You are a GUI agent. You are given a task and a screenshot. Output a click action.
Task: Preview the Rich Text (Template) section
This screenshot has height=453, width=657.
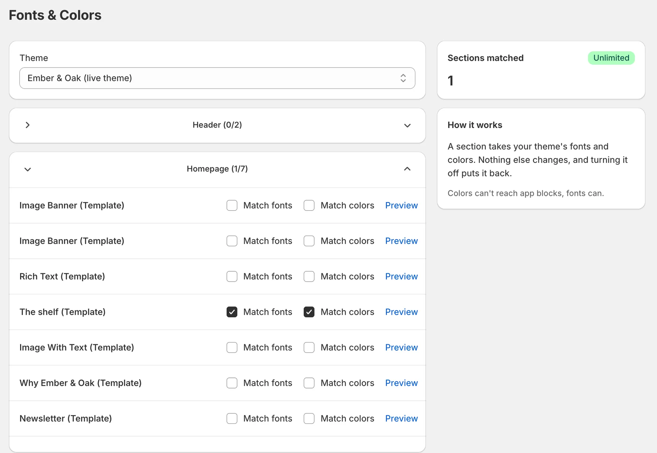pos(401,276)
